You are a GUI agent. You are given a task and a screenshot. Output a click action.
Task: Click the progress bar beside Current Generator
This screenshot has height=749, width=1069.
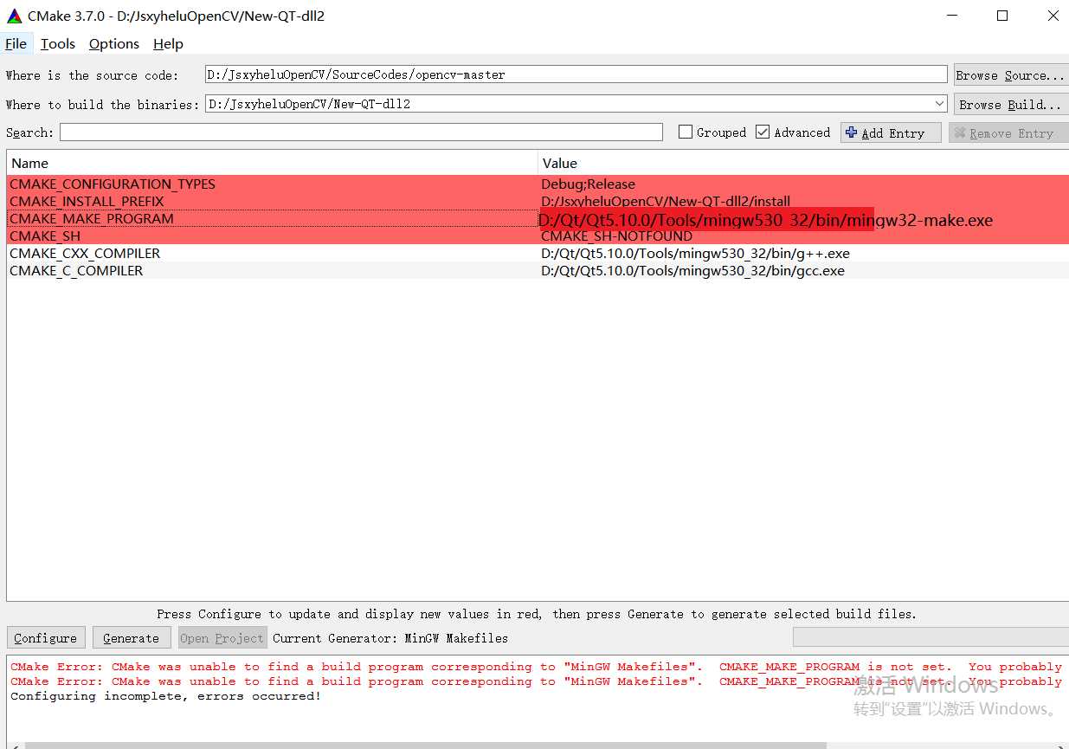click(x=931, y=637)
